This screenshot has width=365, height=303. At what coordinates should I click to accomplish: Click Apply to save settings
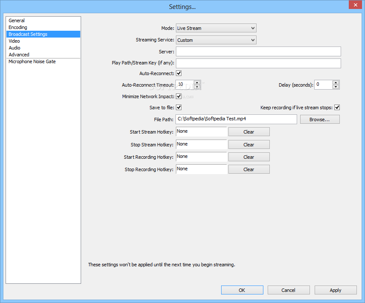pos(336,290)
